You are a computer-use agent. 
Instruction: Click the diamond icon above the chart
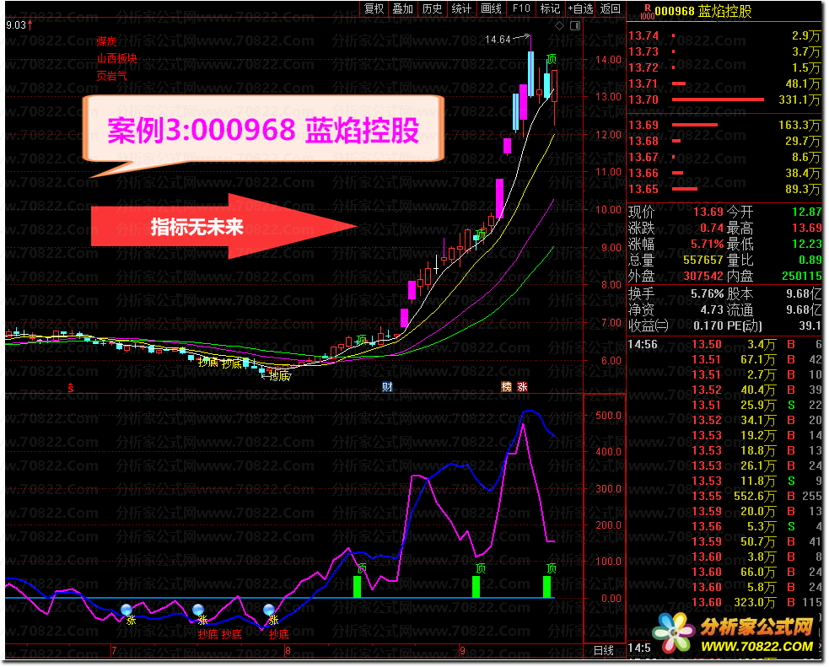point(559,25)
